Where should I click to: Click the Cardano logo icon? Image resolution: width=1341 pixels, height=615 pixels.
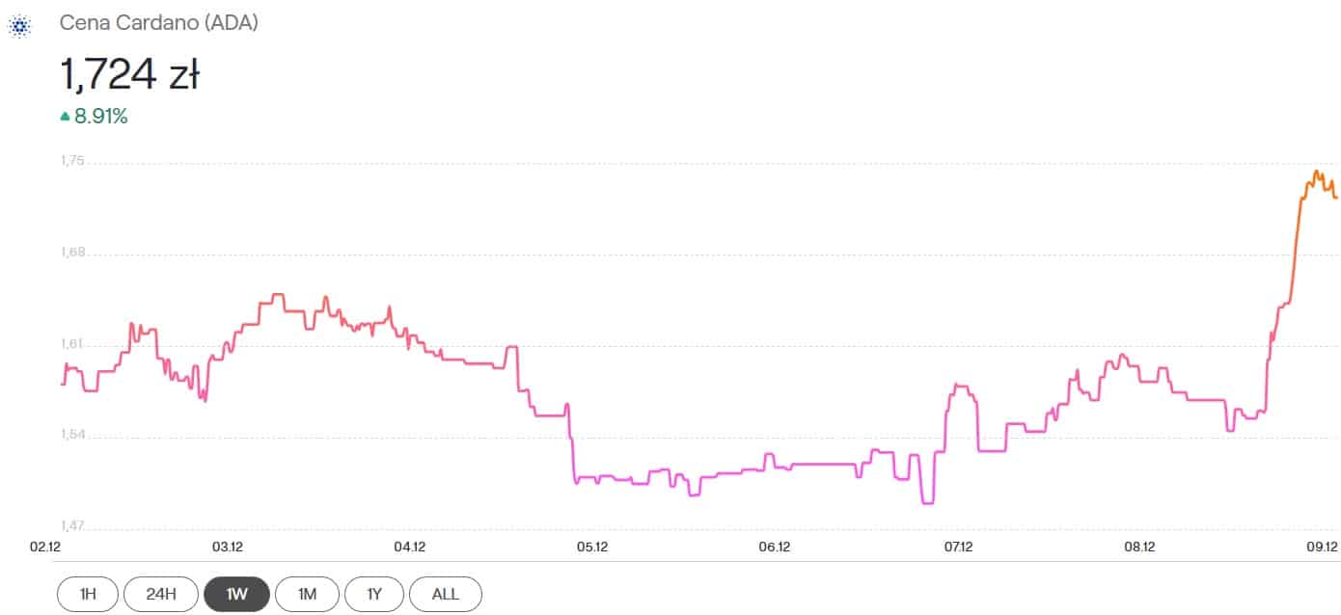tap(20, 26)
